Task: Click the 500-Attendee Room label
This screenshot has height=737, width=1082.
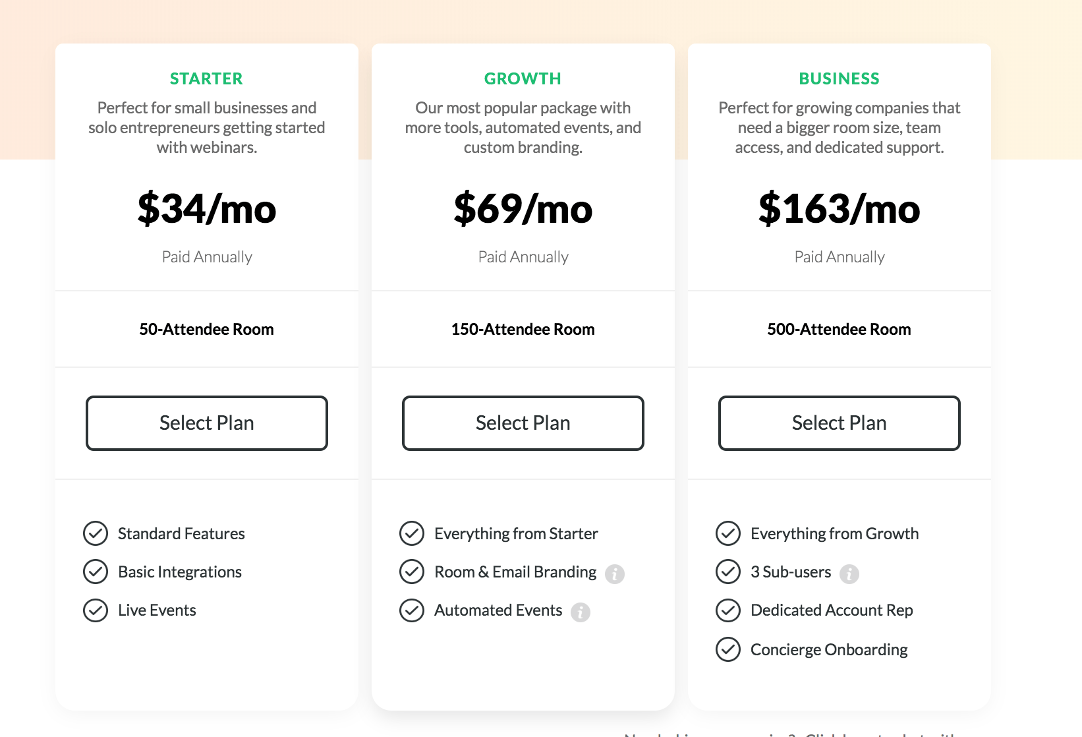Action: (x=840, y=329)
